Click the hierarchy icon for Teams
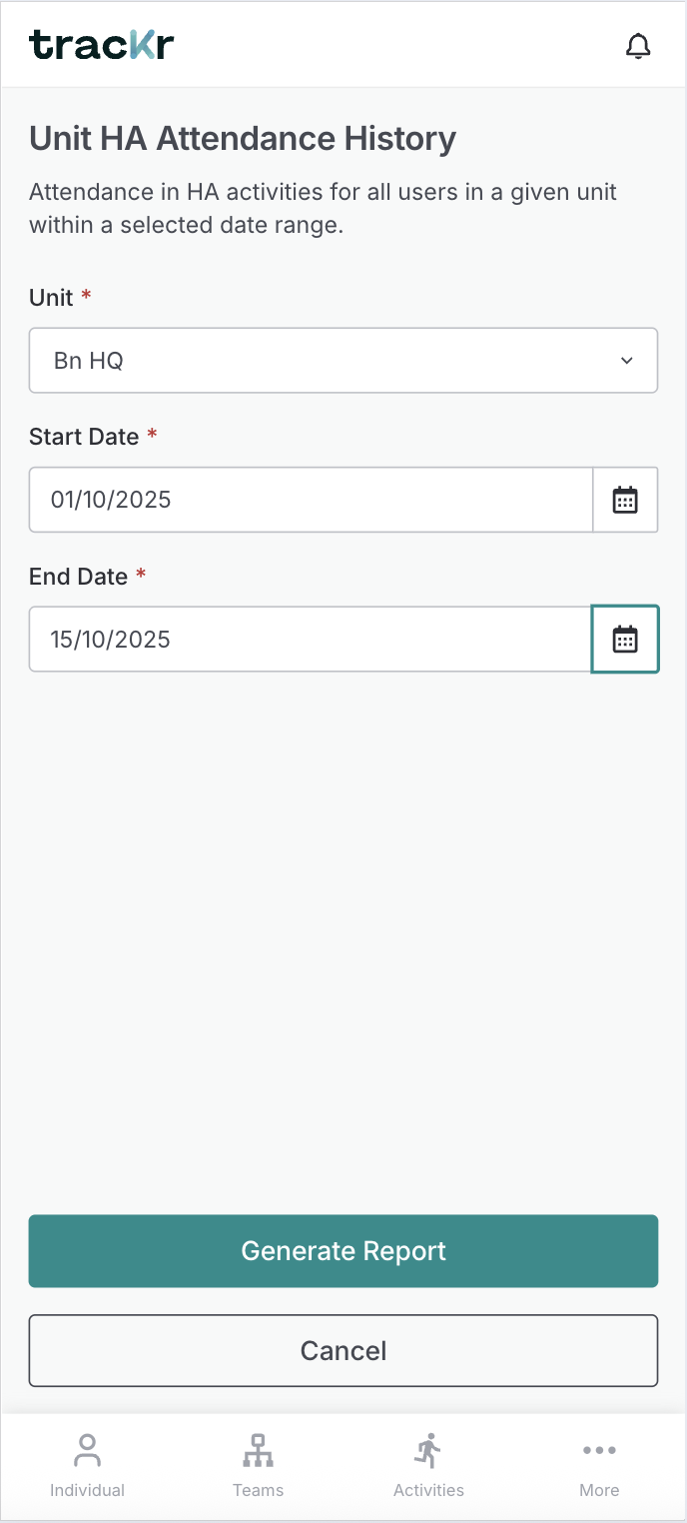Image resolution: width=687 pixels, height=1523 pixels. [x=258, y=1451]
